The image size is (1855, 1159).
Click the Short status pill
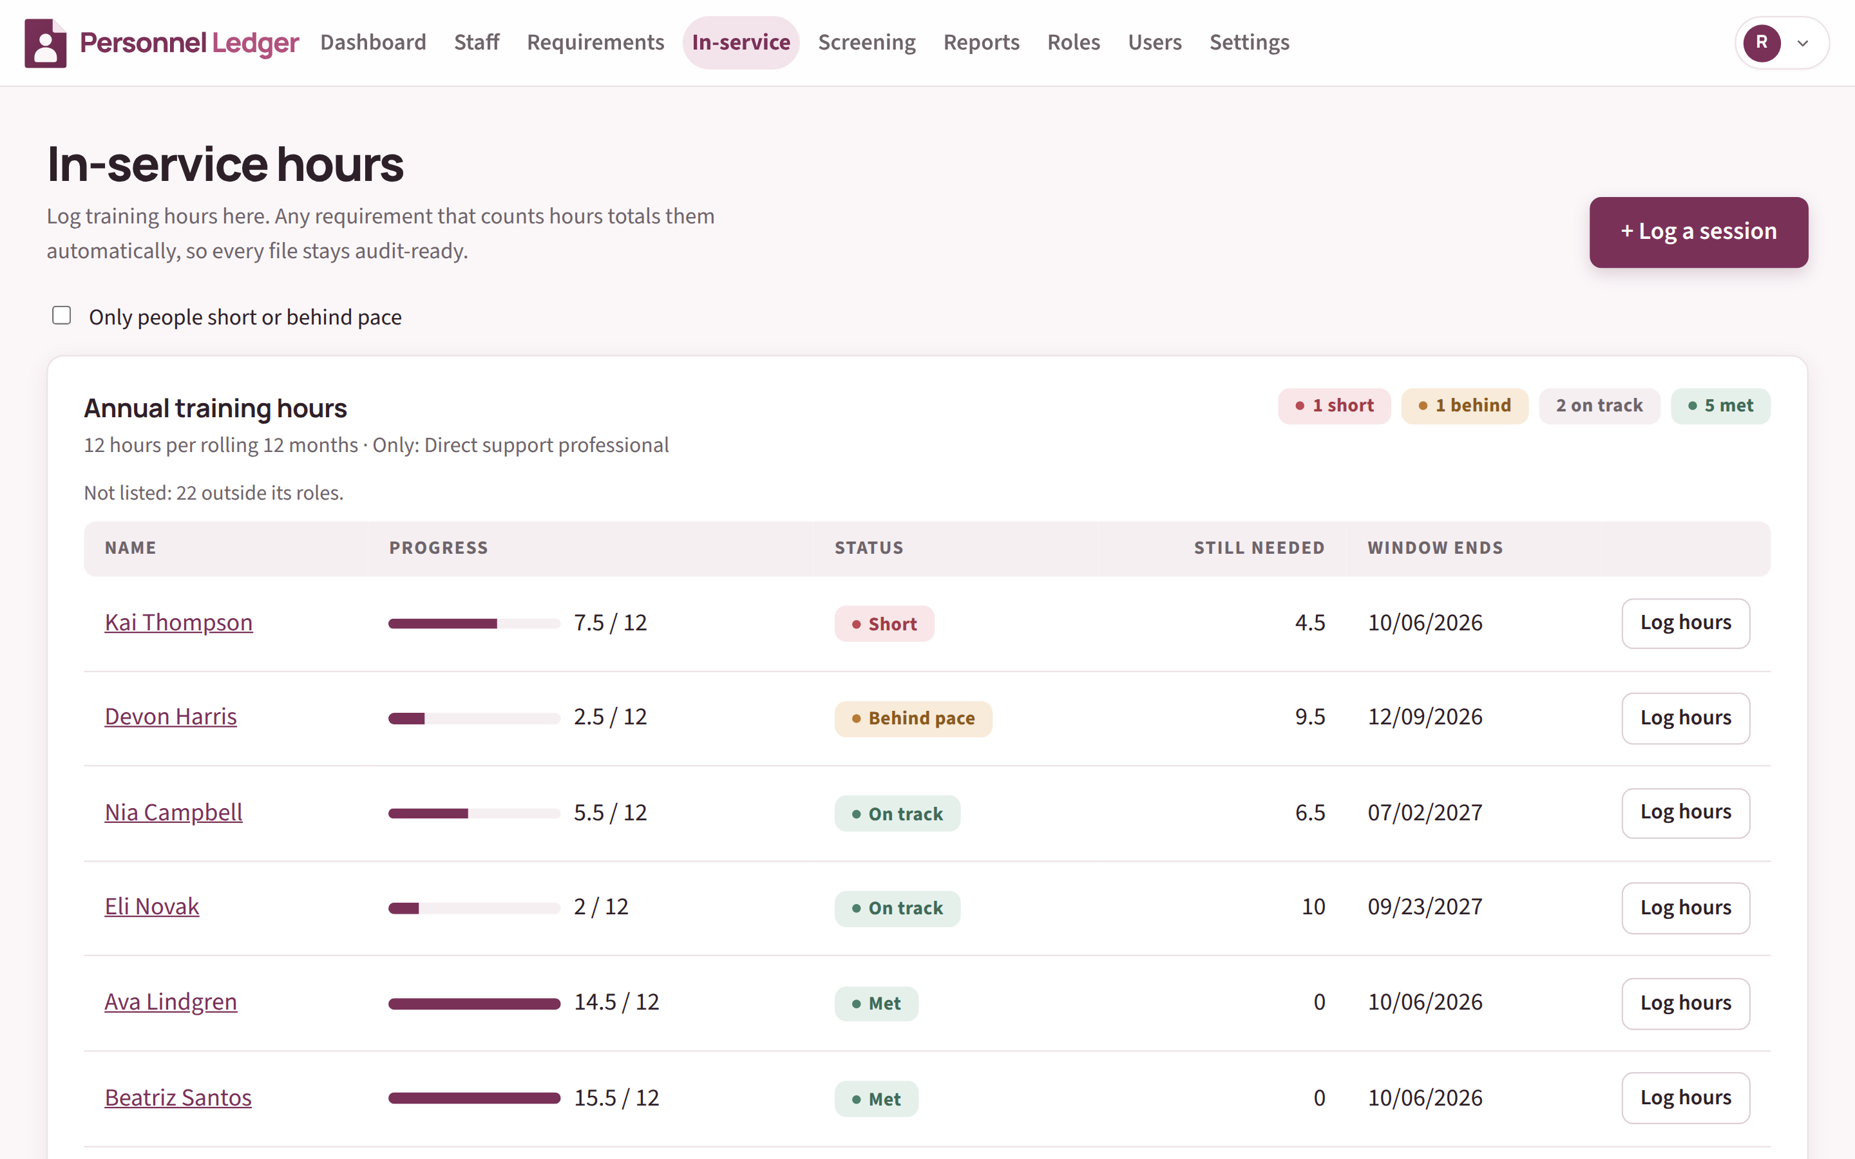[884, 624]
